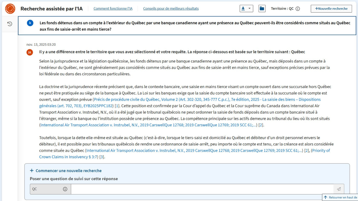This screenshot has height=201, width=358.
Task: Open the search history clock icon
Action: click(10, 24)
